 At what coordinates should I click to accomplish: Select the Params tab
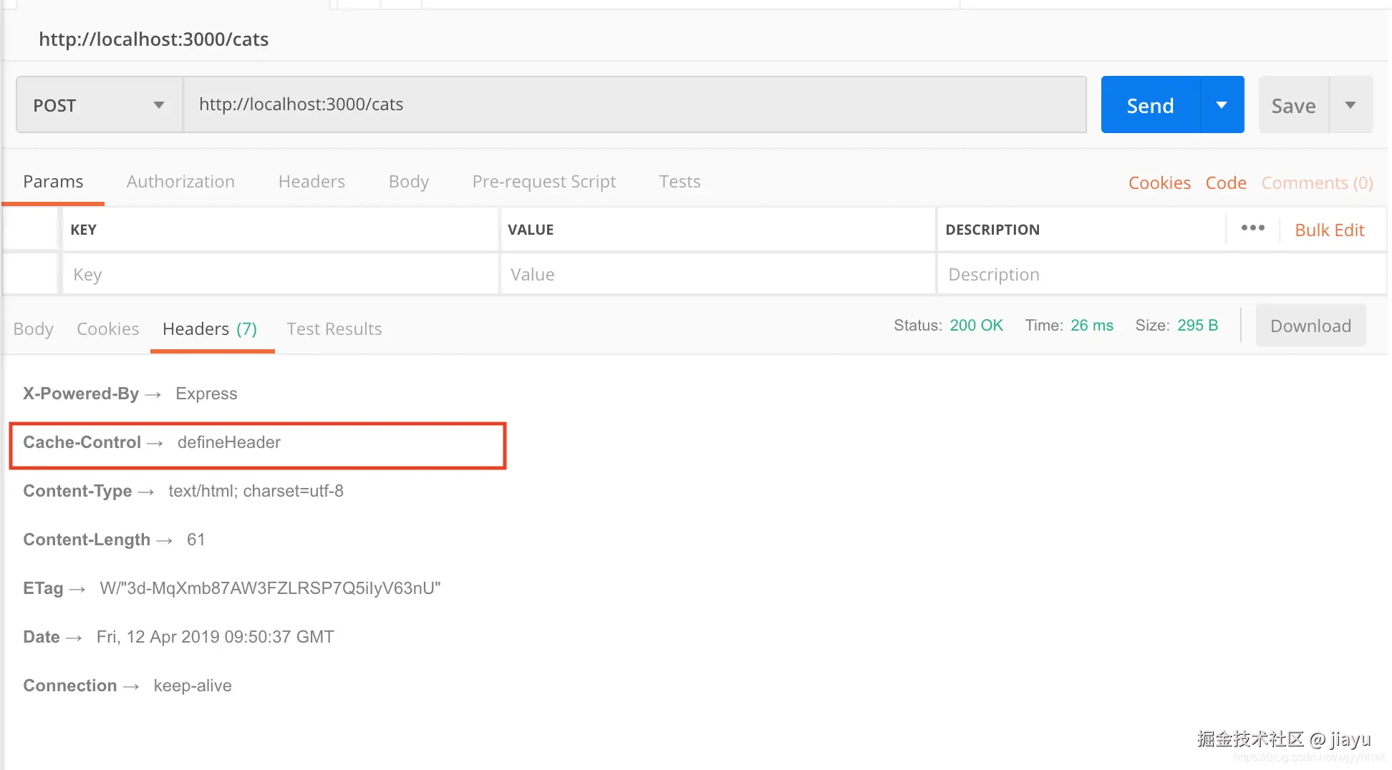coord(53,182)
